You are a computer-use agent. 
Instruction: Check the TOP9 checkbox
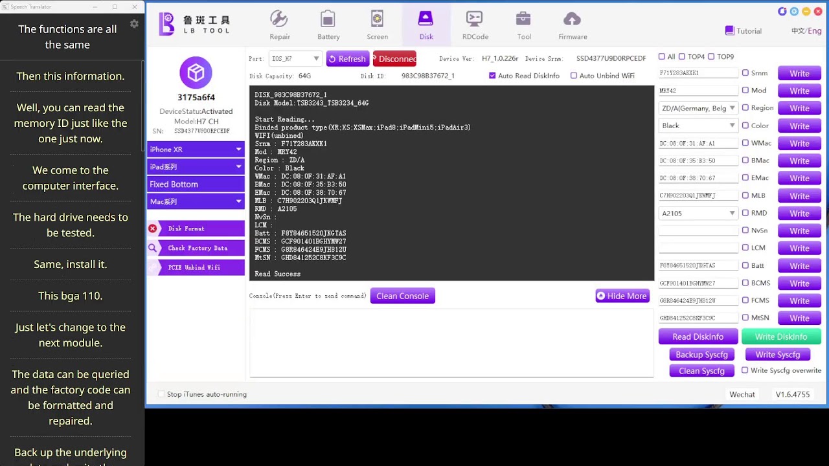coord(711,56)
